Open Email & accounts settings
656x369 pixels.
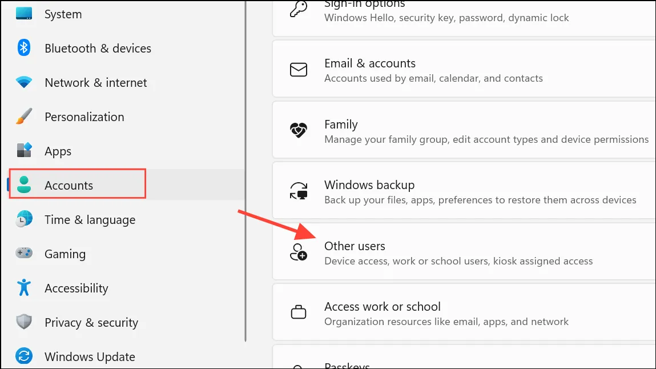tap(464, 70)
